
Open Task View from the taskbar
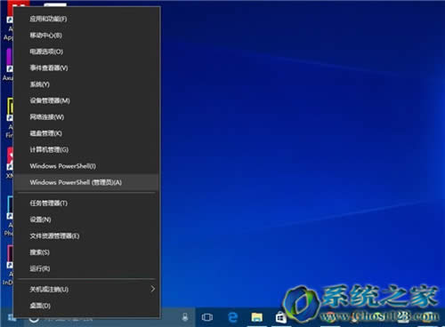click(x=207, y=317)
